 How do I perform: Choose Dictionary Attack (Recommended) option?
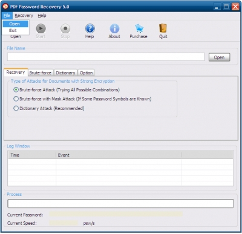pyautogui.click(x=16, y=108)
